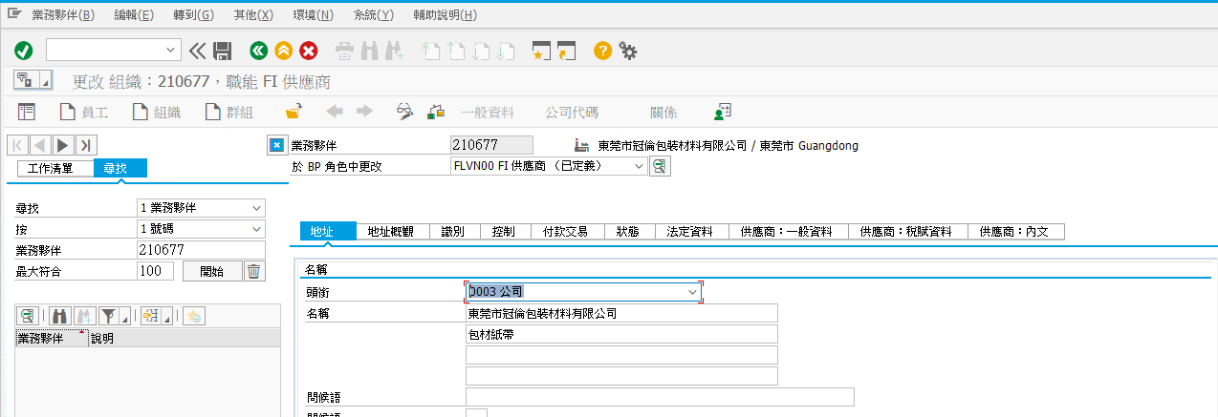Image resolution: width=1218 pixels, height=417 pixels.
Task: Open the command field dropdown arrow
Action: [x=171, y=51]
